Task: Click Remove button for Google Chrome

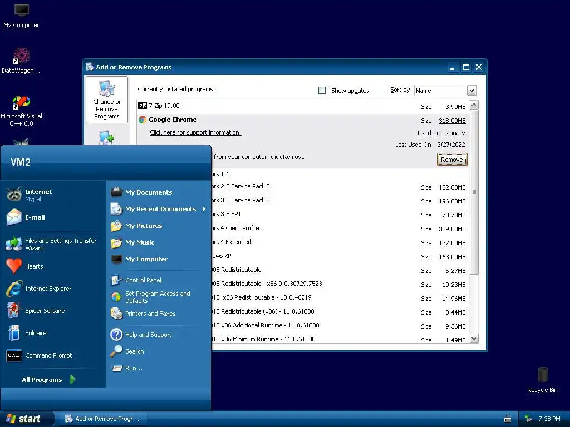Action: pyautogui.click(x=452, y=160)
